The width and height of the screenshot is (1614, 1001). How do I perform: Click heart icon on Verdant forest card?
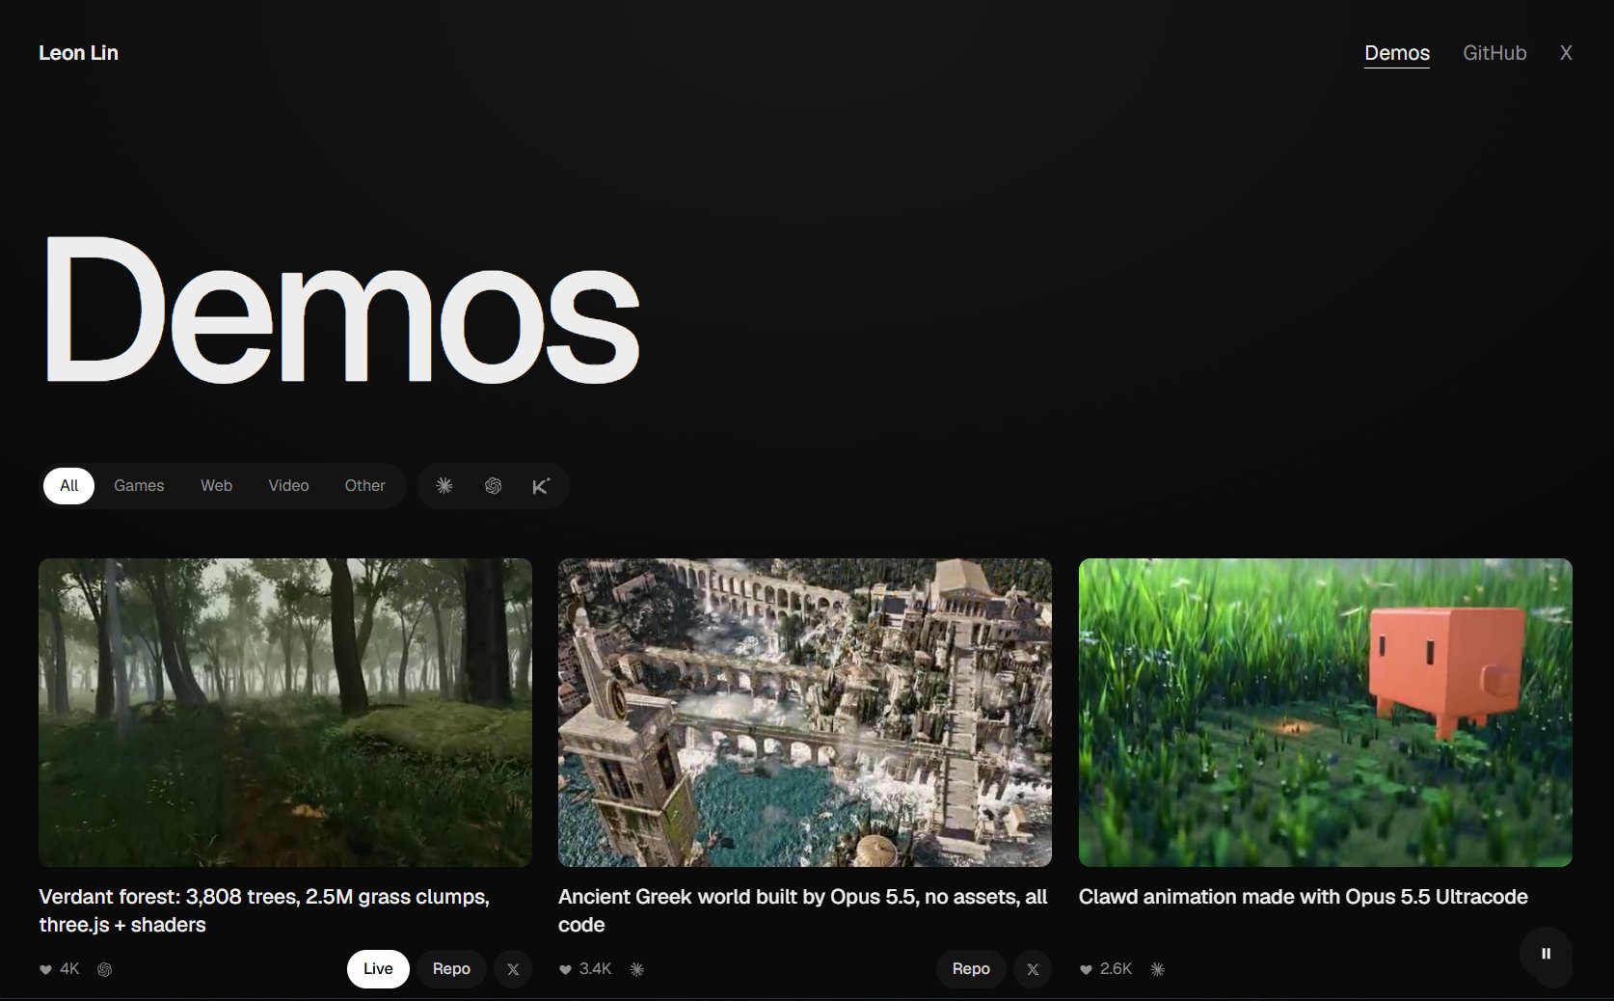pos(45,969)
